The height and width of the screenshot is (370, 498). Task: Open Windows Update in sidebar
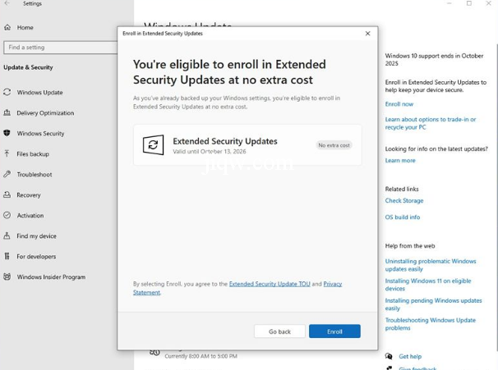(40, 92)
